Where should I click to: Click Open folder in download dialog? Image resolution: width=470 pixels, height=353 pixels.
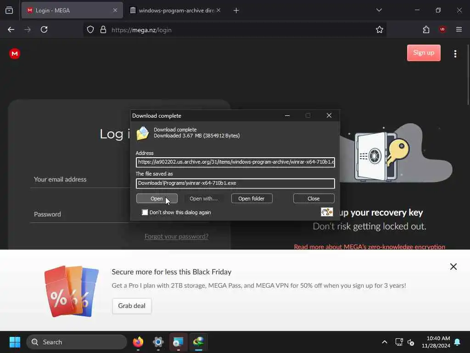point(252,199)
